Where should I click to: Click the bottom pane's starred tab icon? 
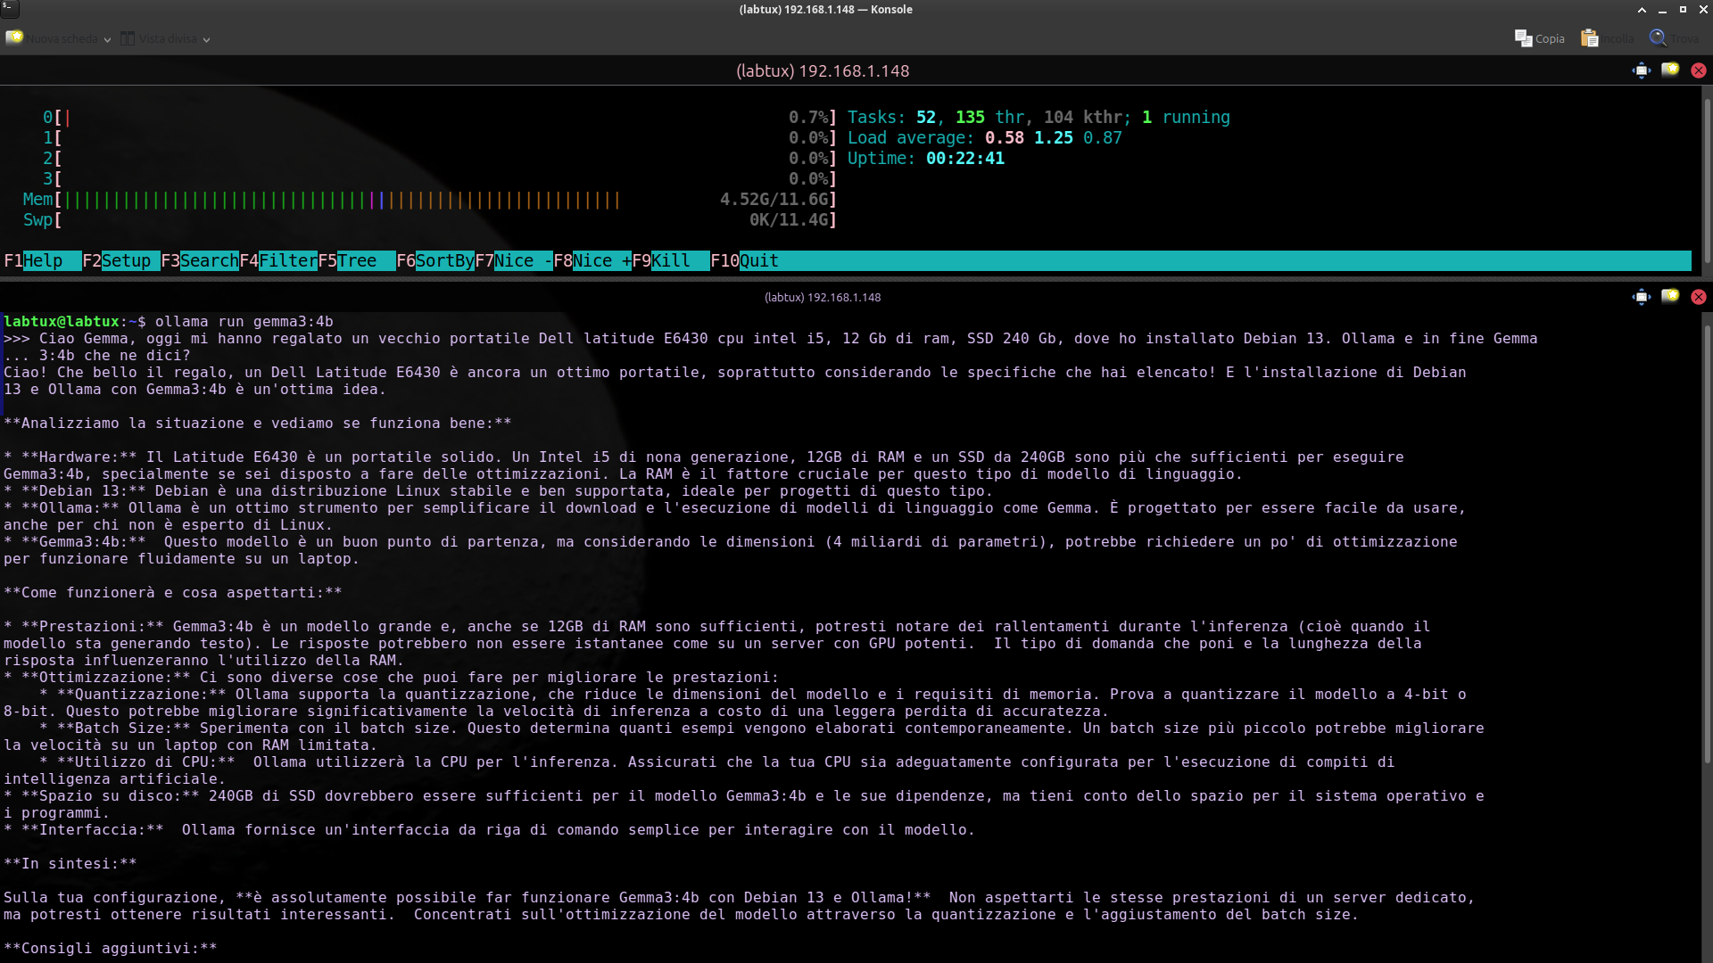tap(1670, 297)
